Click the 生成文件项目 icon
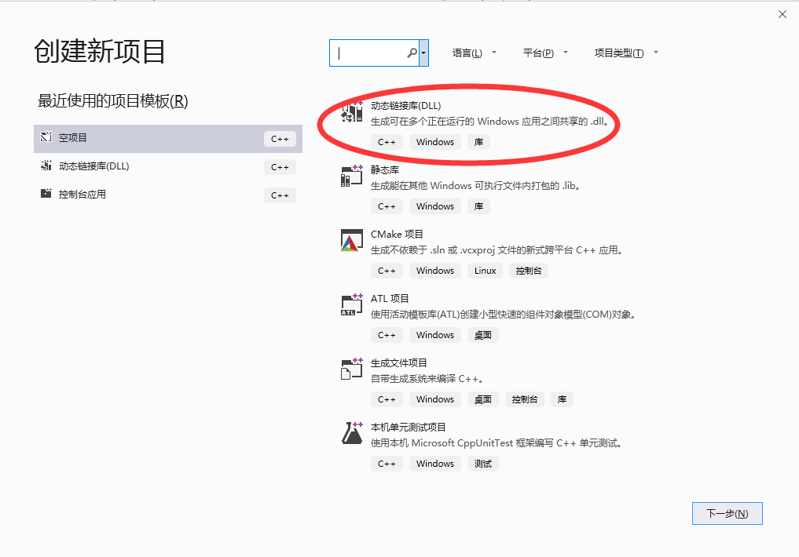This screenshot has width=799, height=557. pos(351,369)
